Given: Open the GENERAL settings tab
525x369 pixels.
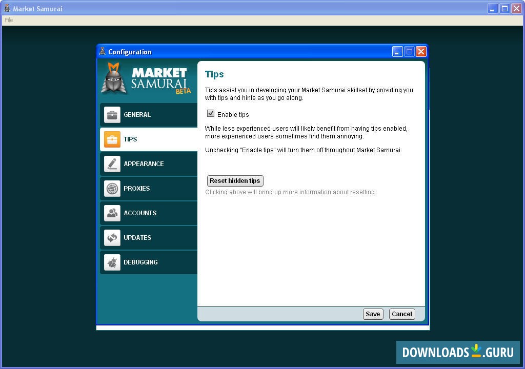Looking at the screenshot, I should pos(149,115).
